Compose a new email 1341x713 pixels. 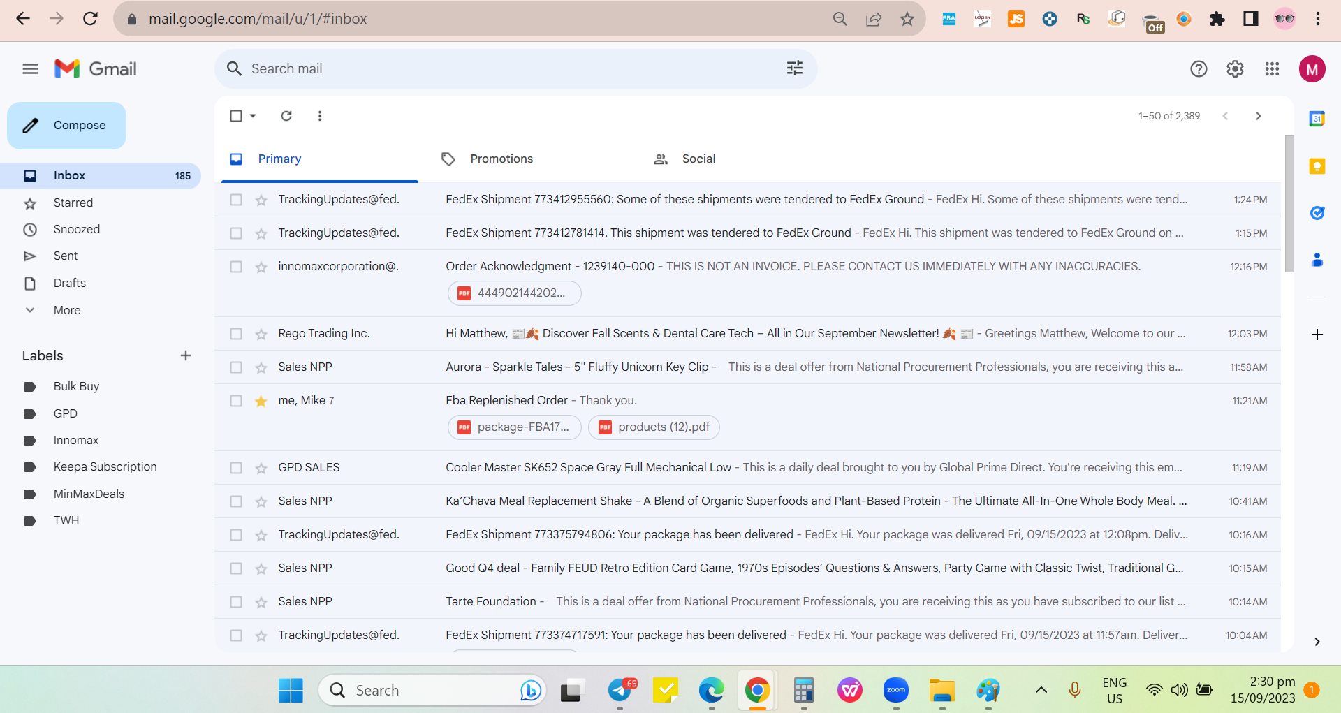(67, 126)
